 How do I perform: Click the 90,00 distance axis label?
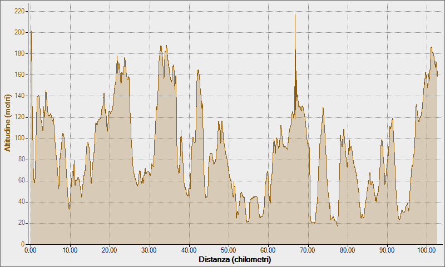(387, 250)
